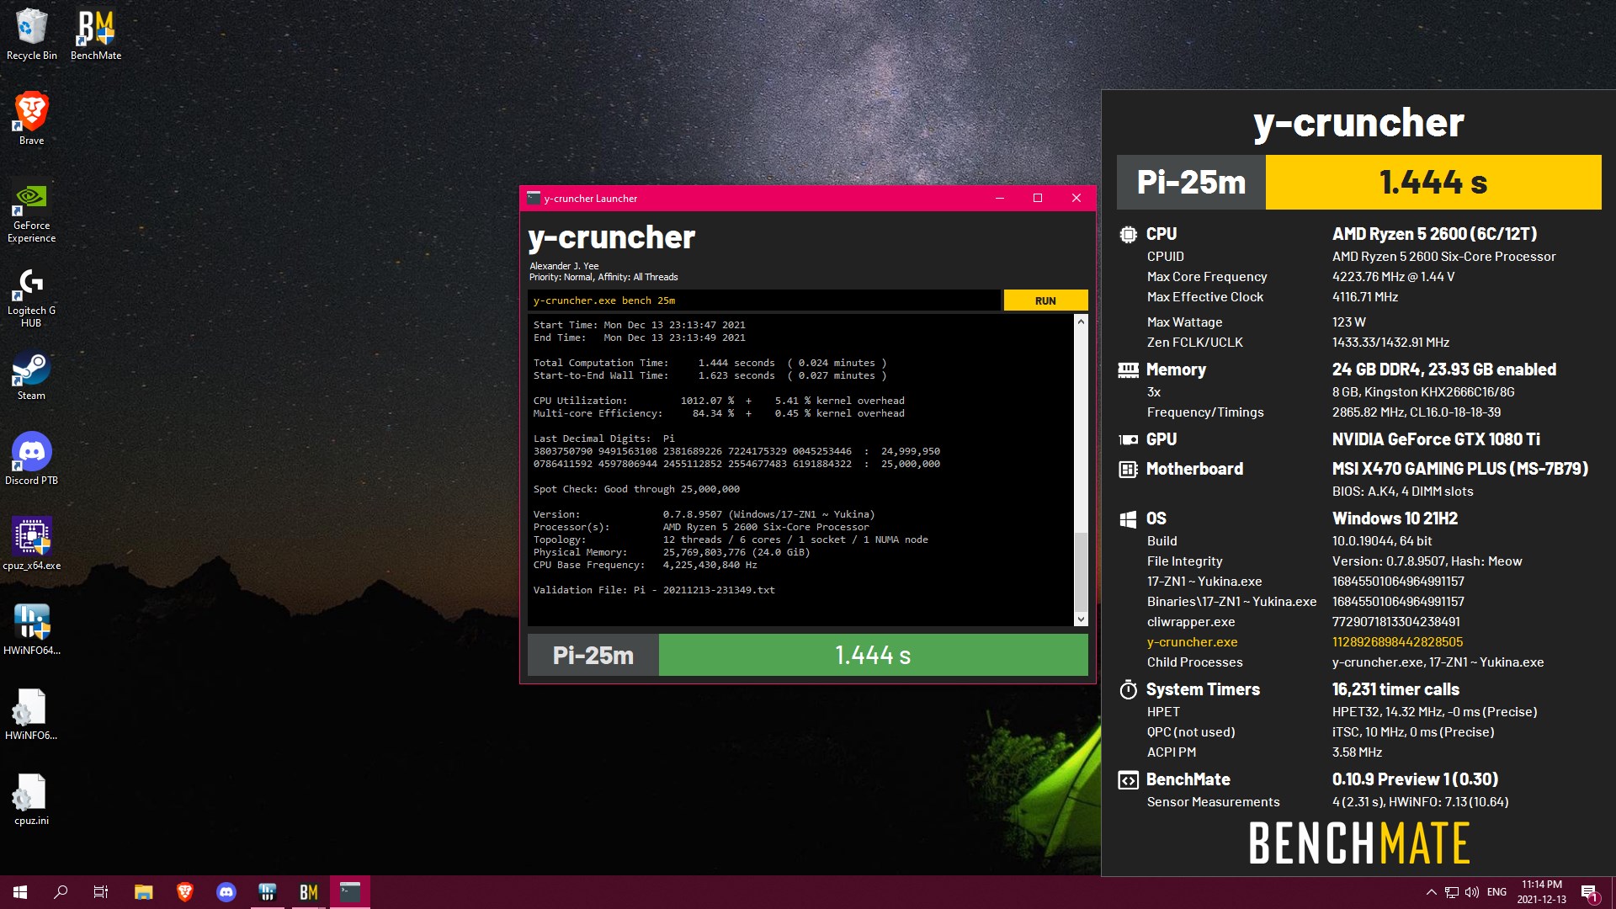Select the Discord PTB desktop icon
This screenshot has height=909, width=1616.
pos(31,460)
